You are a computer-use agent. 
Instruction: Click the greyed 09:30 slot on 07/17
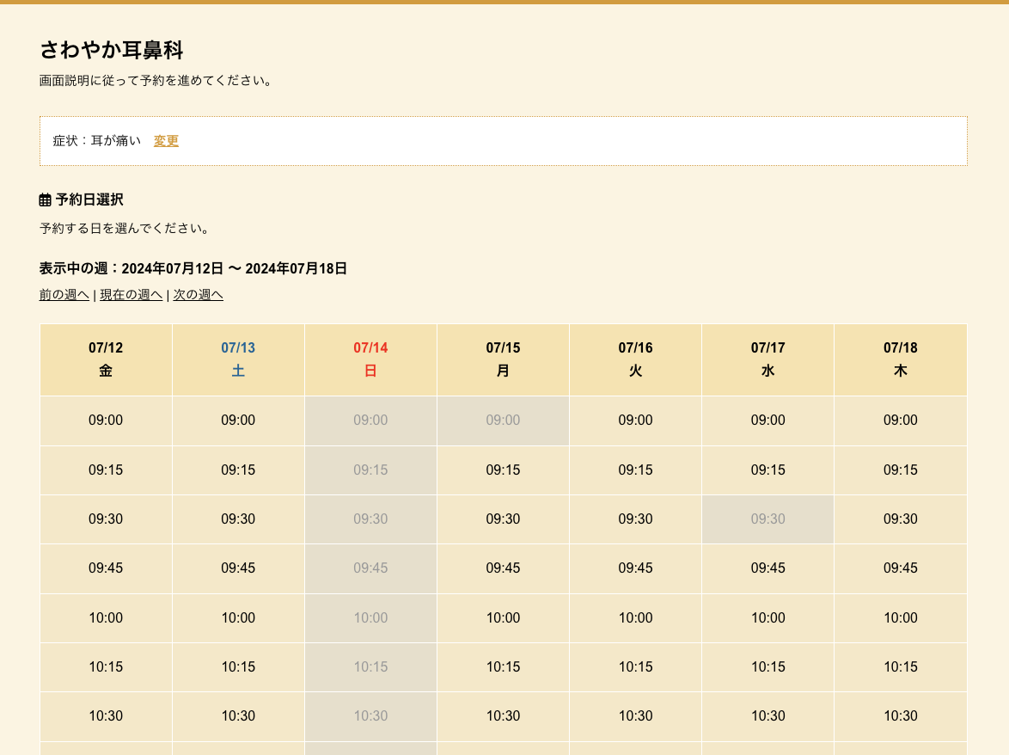(x=768, y=519)
